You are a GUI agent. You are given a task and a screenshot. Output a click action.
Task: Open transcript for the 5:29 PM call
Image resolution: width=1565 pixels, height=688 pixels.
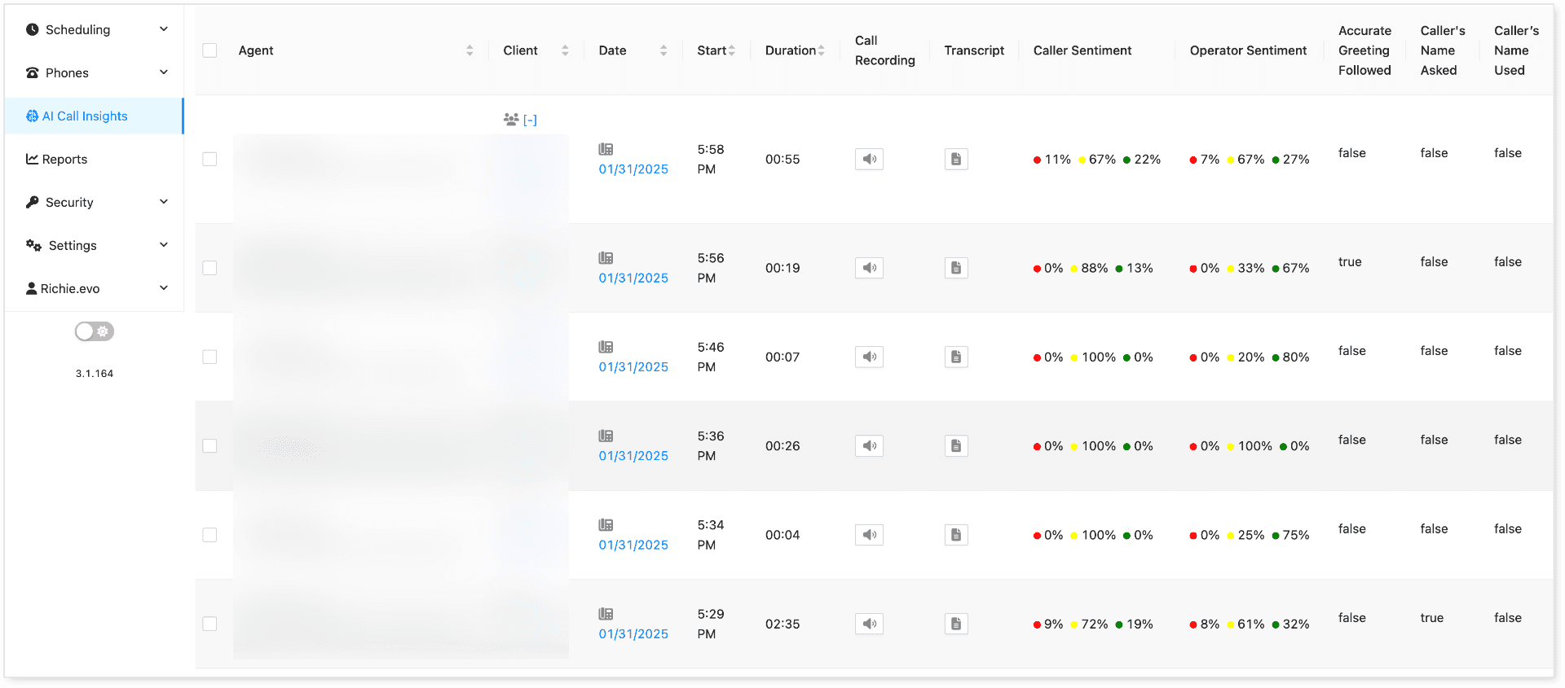[956, 624]
